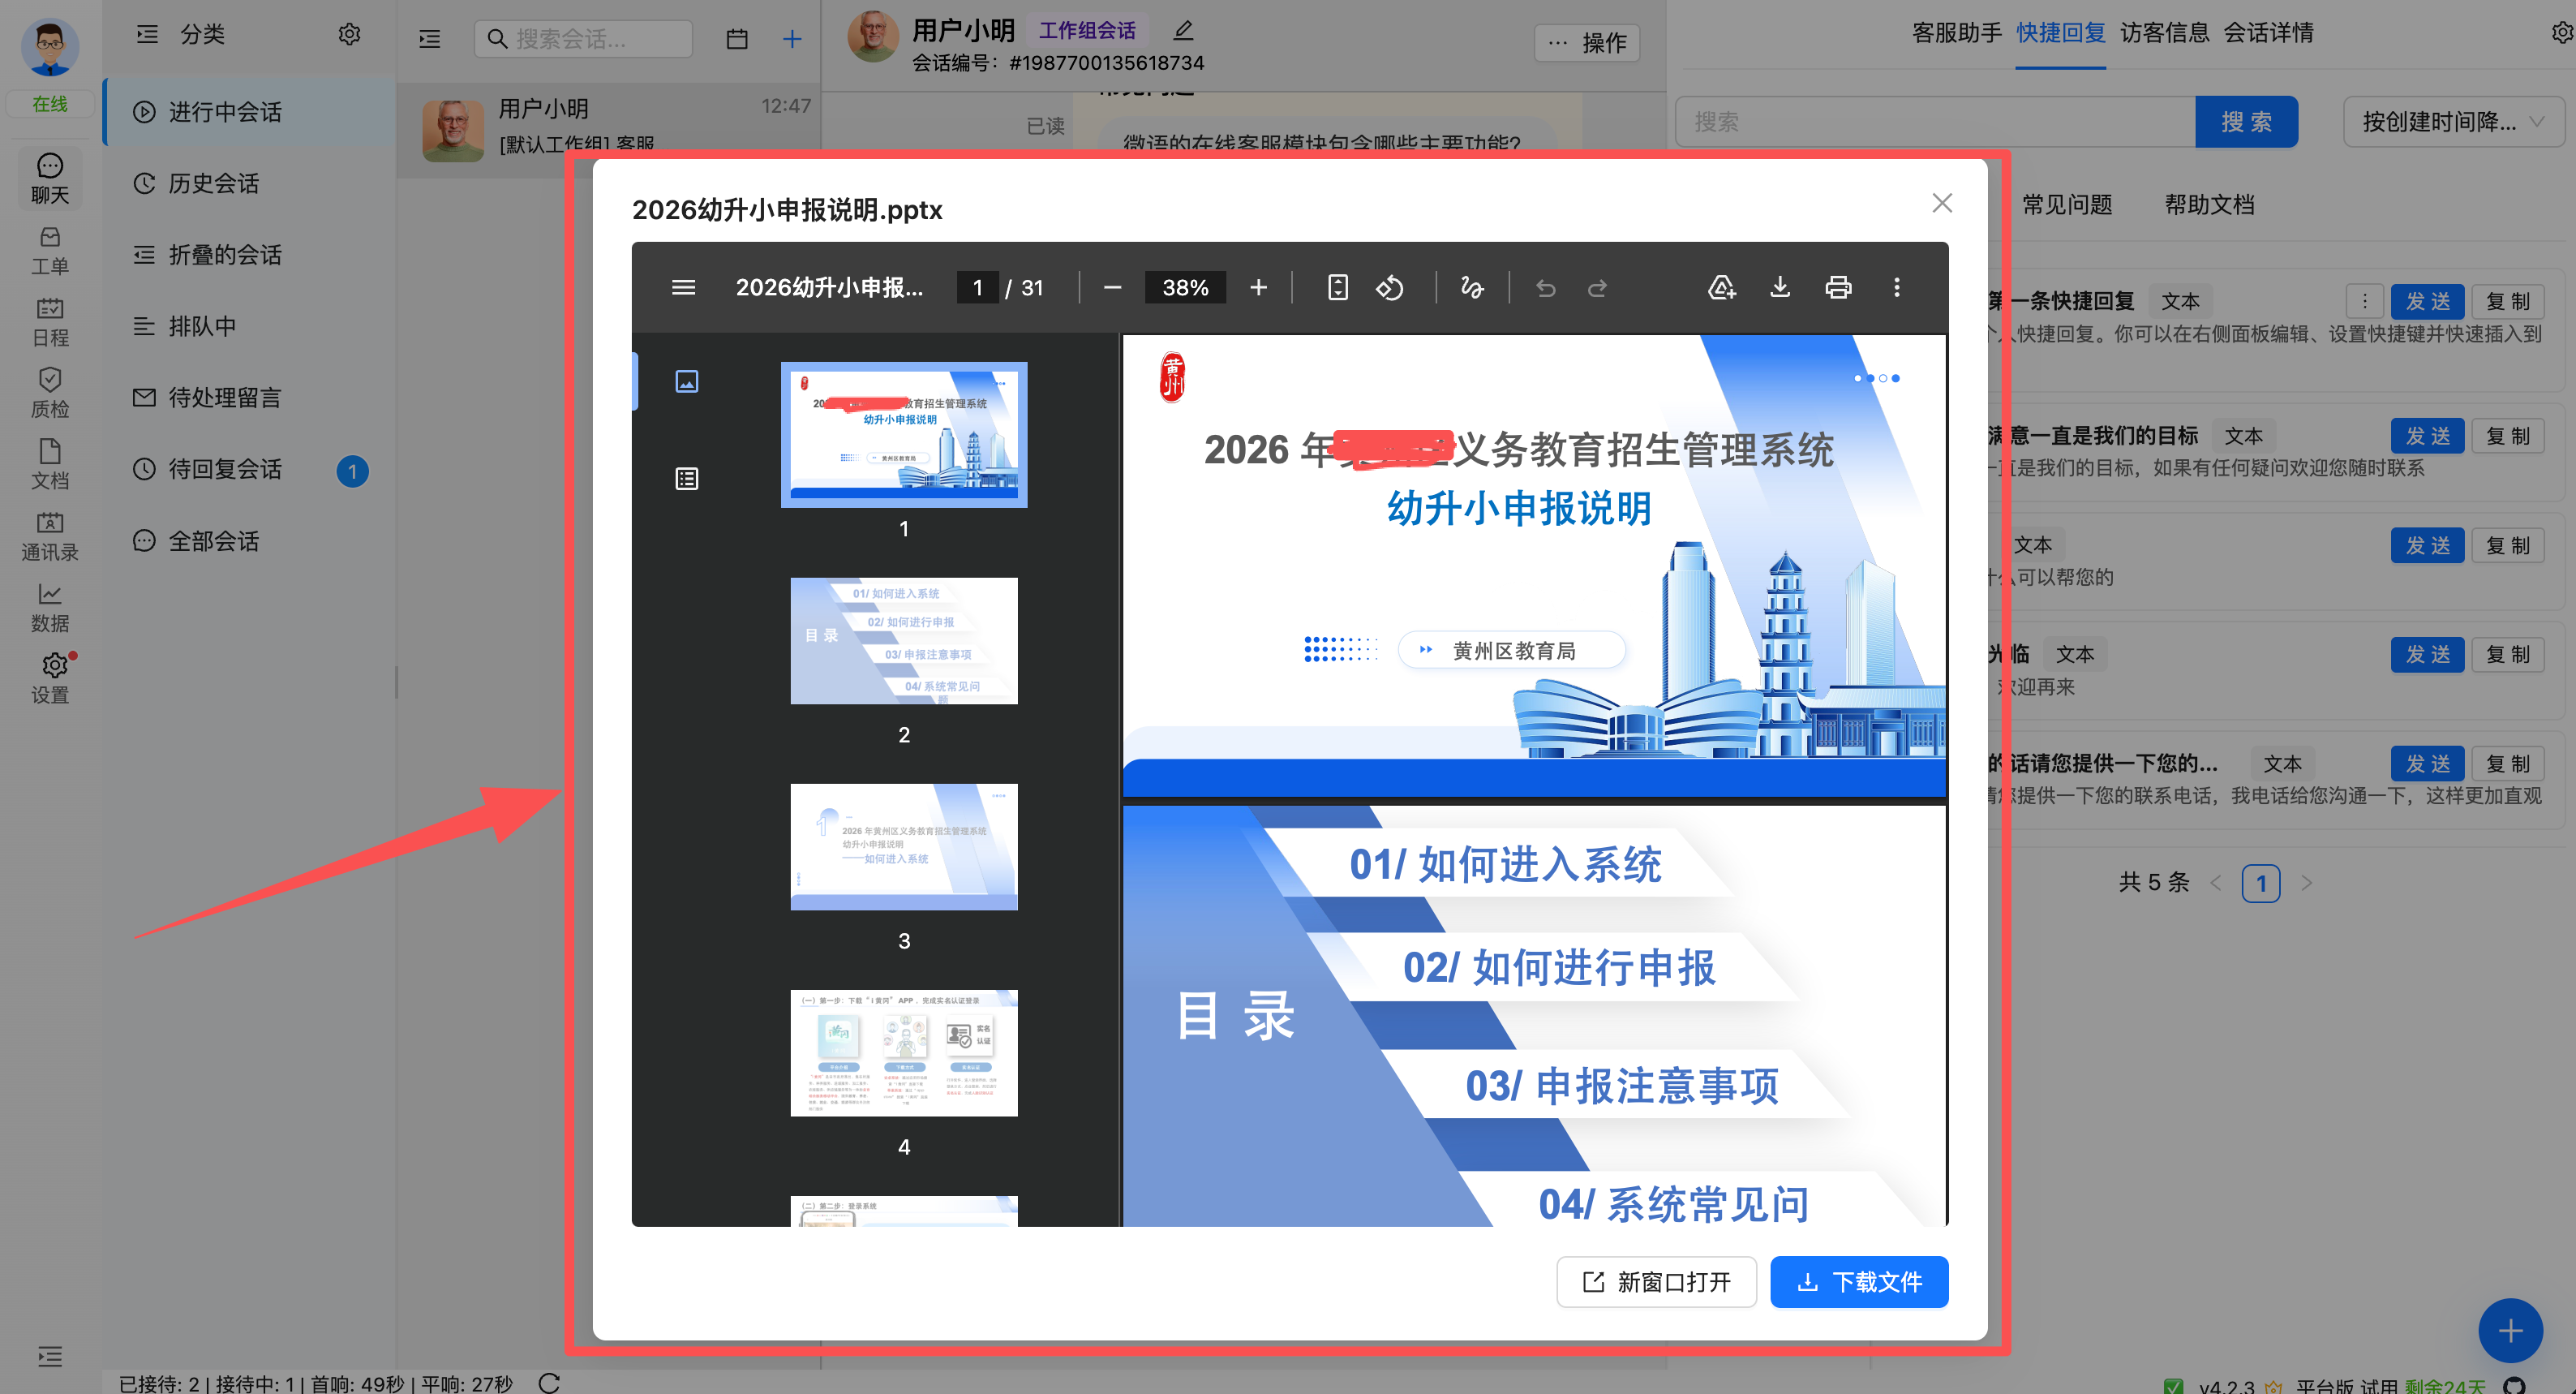Print the document with printer icon
Screen dimensions: 2576x1394
coord(1838,287)
